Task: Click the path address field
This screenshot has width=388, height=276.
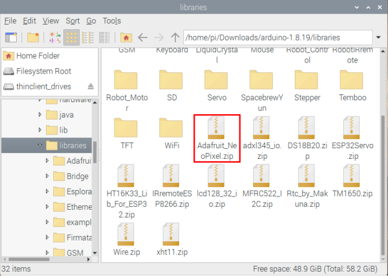Action: 278,38
